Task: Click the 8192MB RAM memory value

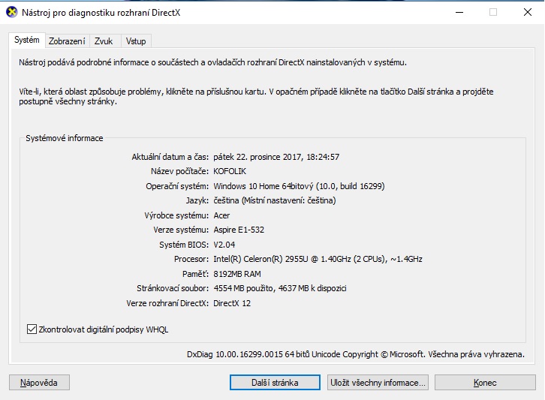Action: (x=239, y=273)
